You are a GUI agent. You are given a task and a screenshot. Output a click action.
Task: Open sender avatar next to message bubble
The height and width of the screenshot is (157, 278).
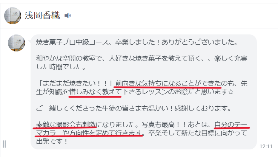(x=16, y=43)
